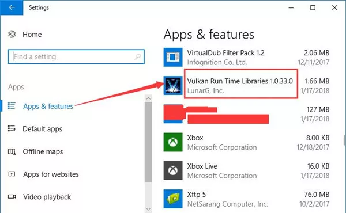Click the sidebar scrollbar up arrow
The width and height of the screenshot is (346, 213).
click(149, 98)
